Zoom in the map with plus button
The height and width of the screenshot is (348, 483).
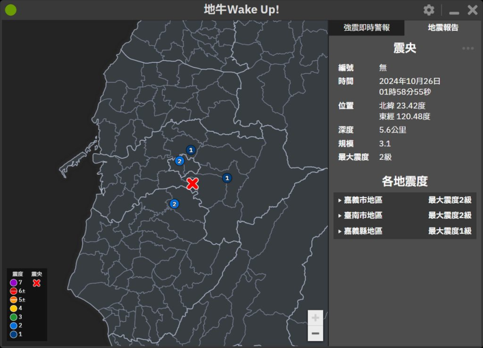pos(315,318)
